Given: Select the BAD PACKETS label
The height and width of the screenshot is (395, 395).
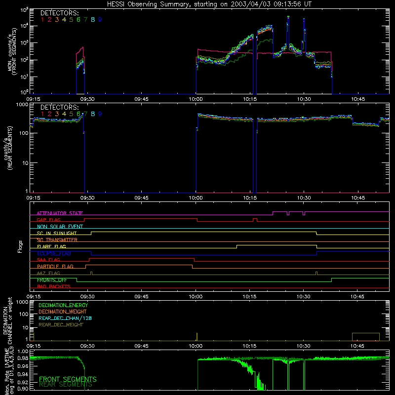Looking at the screenshot, I should click(x=54, y=287).
